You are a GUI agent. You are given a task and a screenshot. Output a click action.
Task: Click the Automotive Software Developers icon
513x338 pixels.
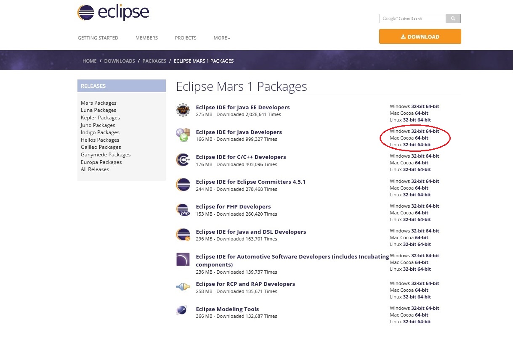183,260
